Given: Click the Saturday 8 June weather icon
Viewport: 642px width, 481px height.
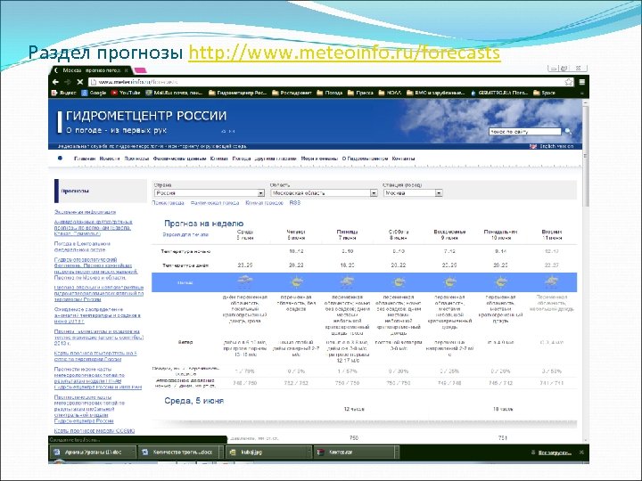Looking at the screenshot, I should tap(399, 281).
